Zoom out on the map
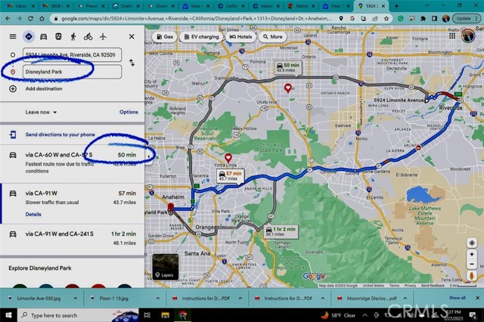 472,265
